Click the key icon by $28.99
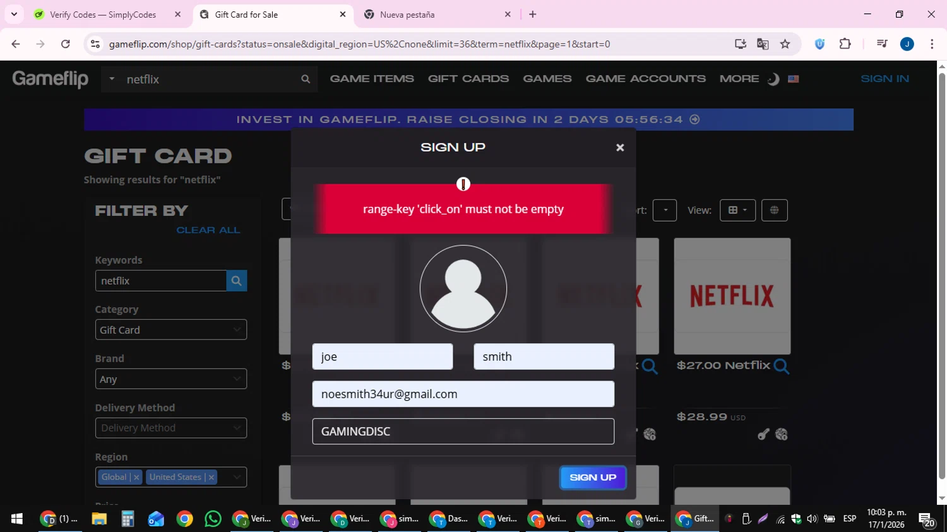Image resolution: width=947 pixels, height=532 pixels. [763, 434]
